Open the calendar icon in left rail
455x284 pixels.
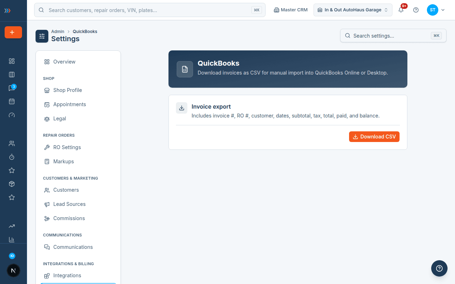(x=12, y=102)
